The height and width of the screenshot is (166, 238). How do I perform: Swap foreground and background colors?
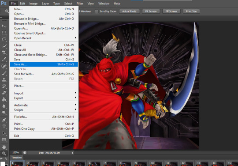pos(6,158)
